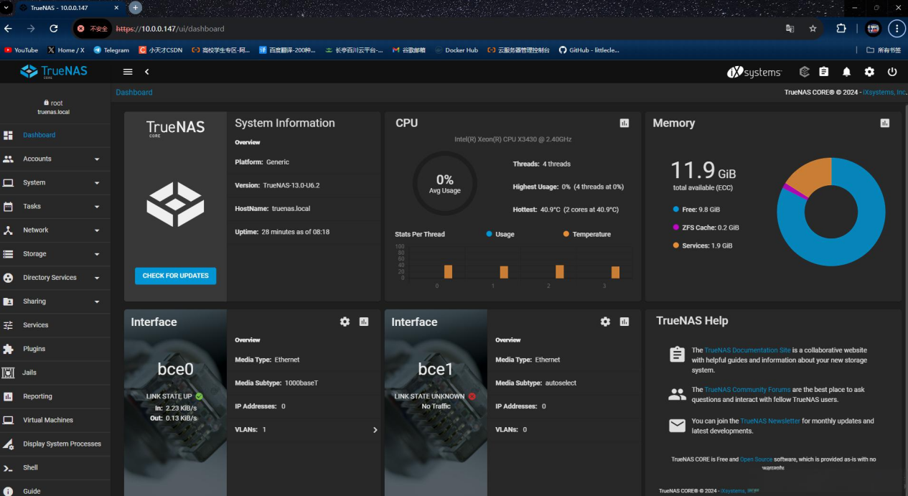Expand the Tasks menu arrow
This screenshot has height=496, width=908.
97,207
